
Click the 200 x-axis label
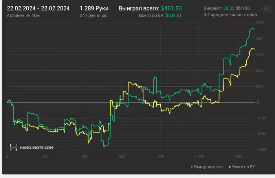pyautogui.click(x=45, y=157)
